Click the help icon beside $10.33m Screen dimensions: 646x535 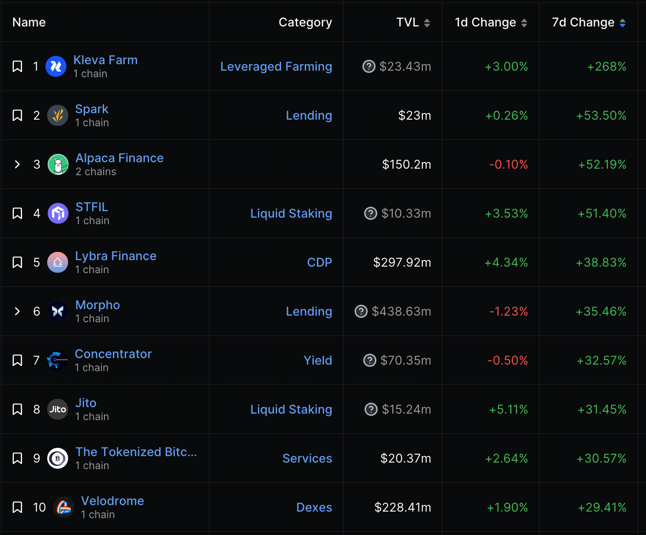click(x=371, y=213)
